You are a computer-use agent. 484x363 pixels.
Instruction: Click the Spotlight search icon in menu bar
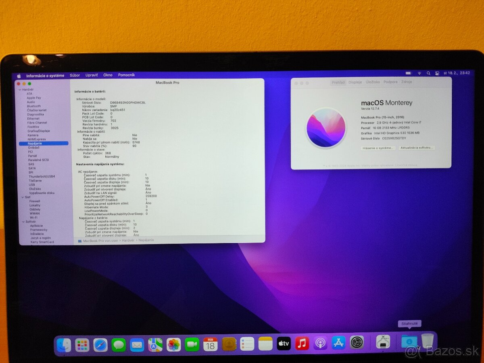(x=428, y=74)
